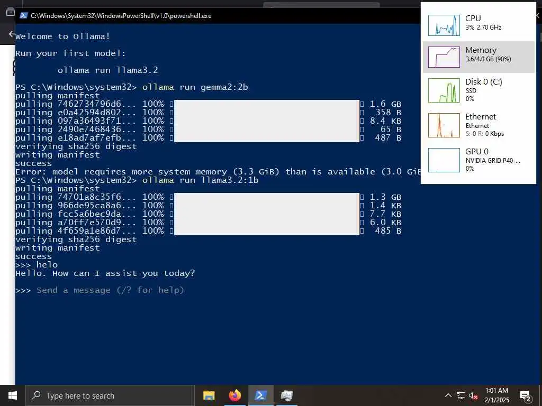Click the progress bar for pulling 74701a8c35f6
The width and height of the screenshot is (542, 406).
pyautogui.click(x=267, y=197)
